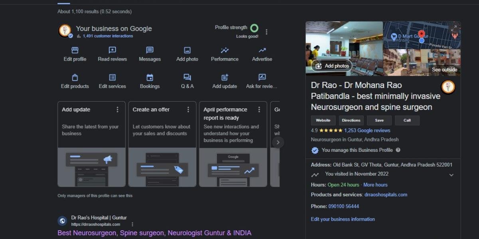Click business logo in knowledge panel
The width and height of the screenshot is (479, 239).
click(x=448, y=87)
